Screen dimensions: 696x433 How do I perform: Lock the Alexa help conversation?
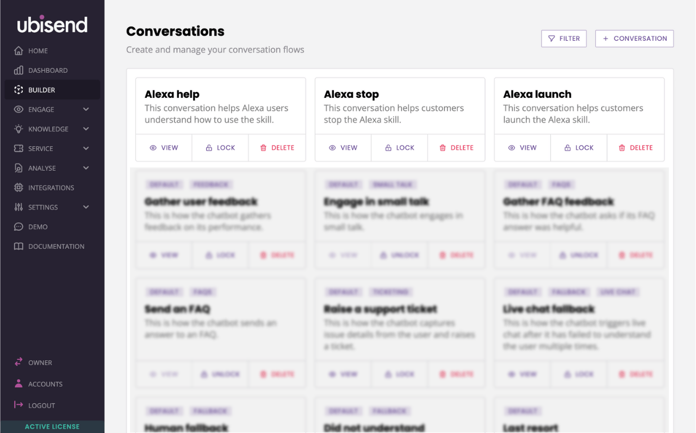220,148
